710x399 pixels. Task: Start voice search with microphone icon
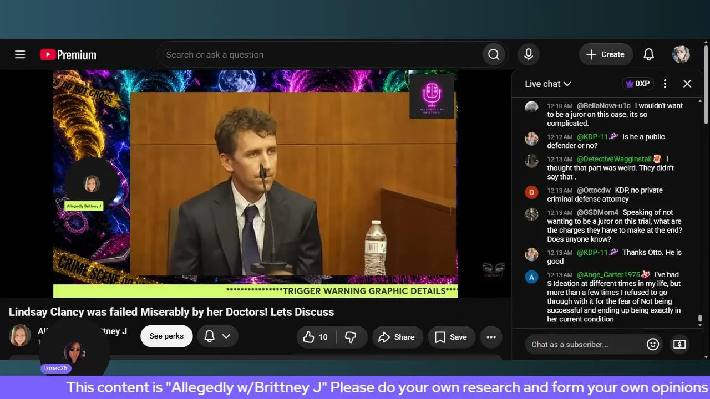[529, 54]
